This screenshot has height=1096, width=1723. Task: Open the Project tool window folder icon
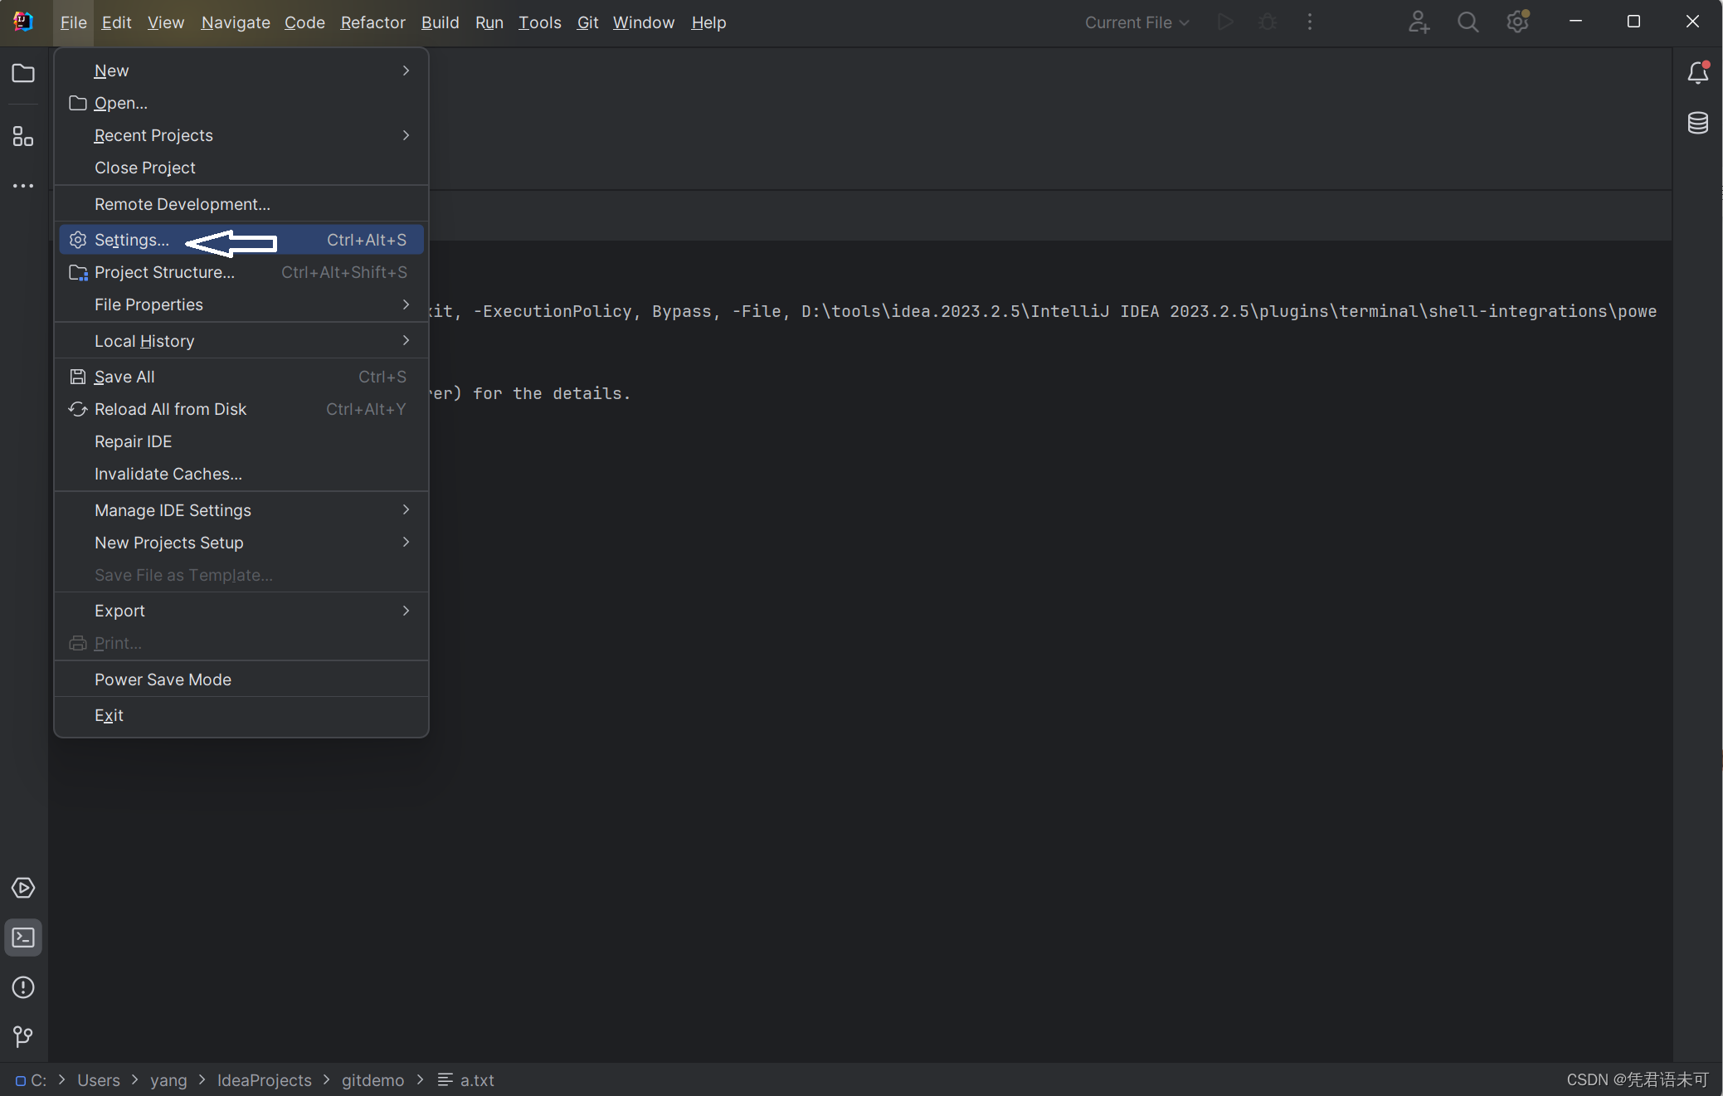[x=23, y=74]
